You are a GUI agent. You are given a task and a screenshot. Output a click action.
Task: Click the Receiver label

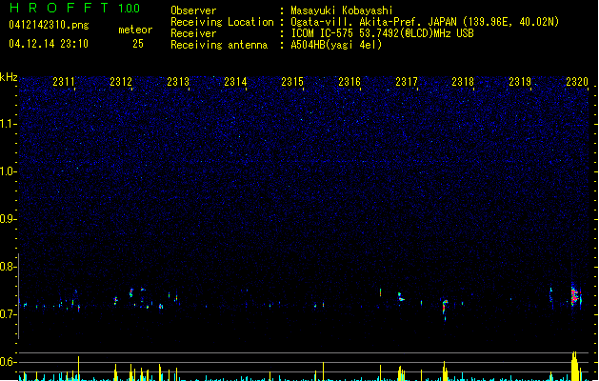pos(193,33)
